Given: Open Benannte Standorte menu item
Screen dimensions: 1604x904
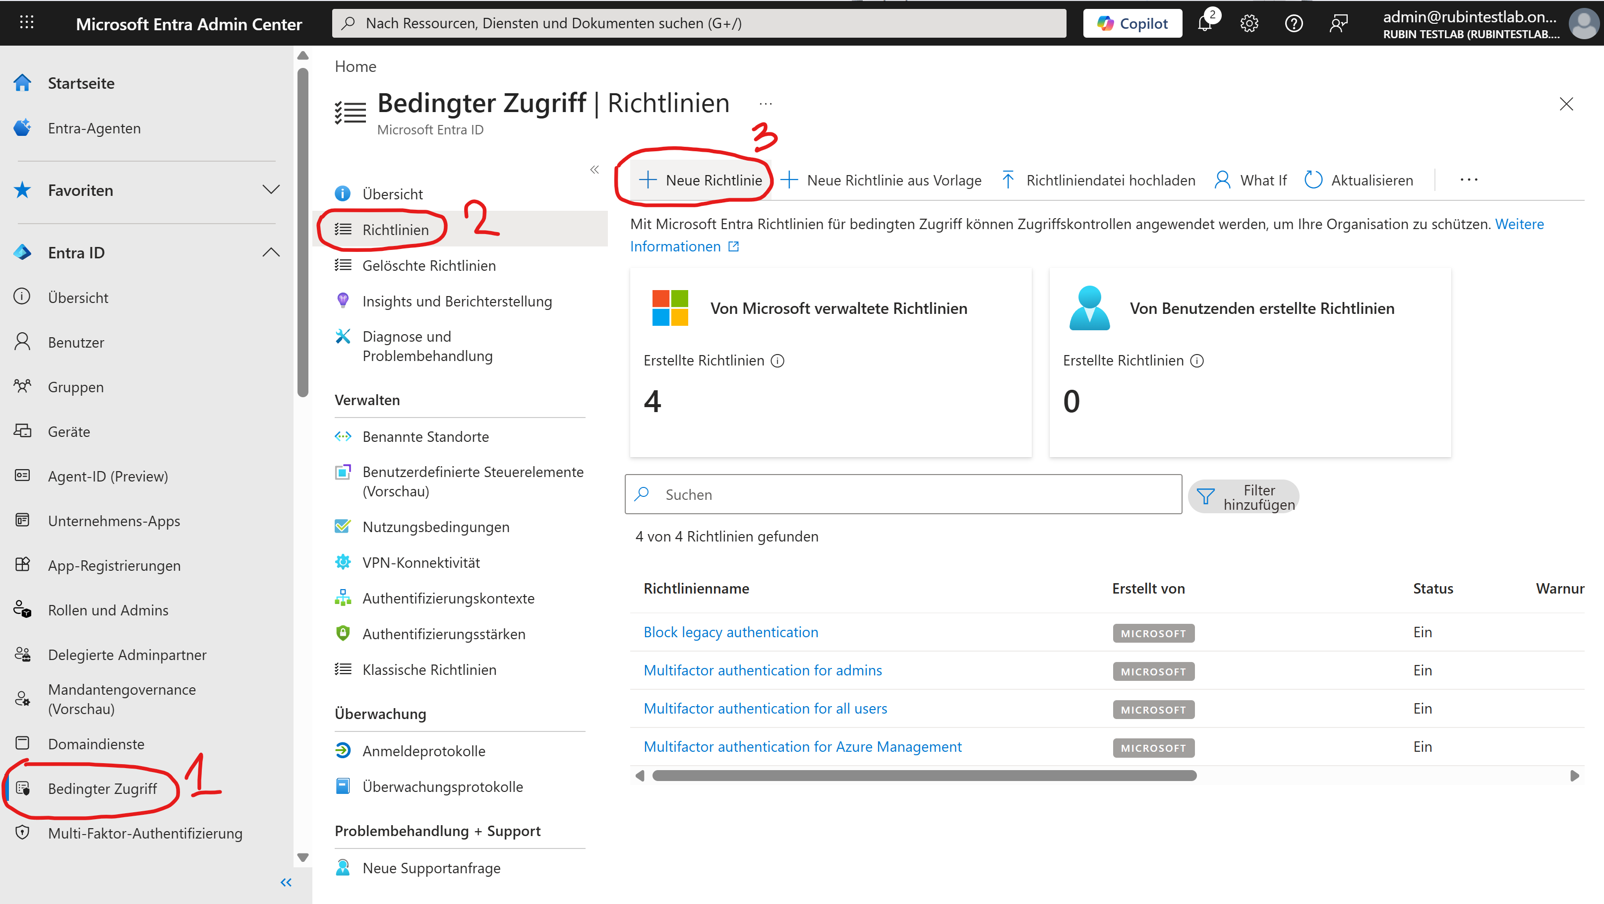Looking at the screenshot, I should point(425,436).
